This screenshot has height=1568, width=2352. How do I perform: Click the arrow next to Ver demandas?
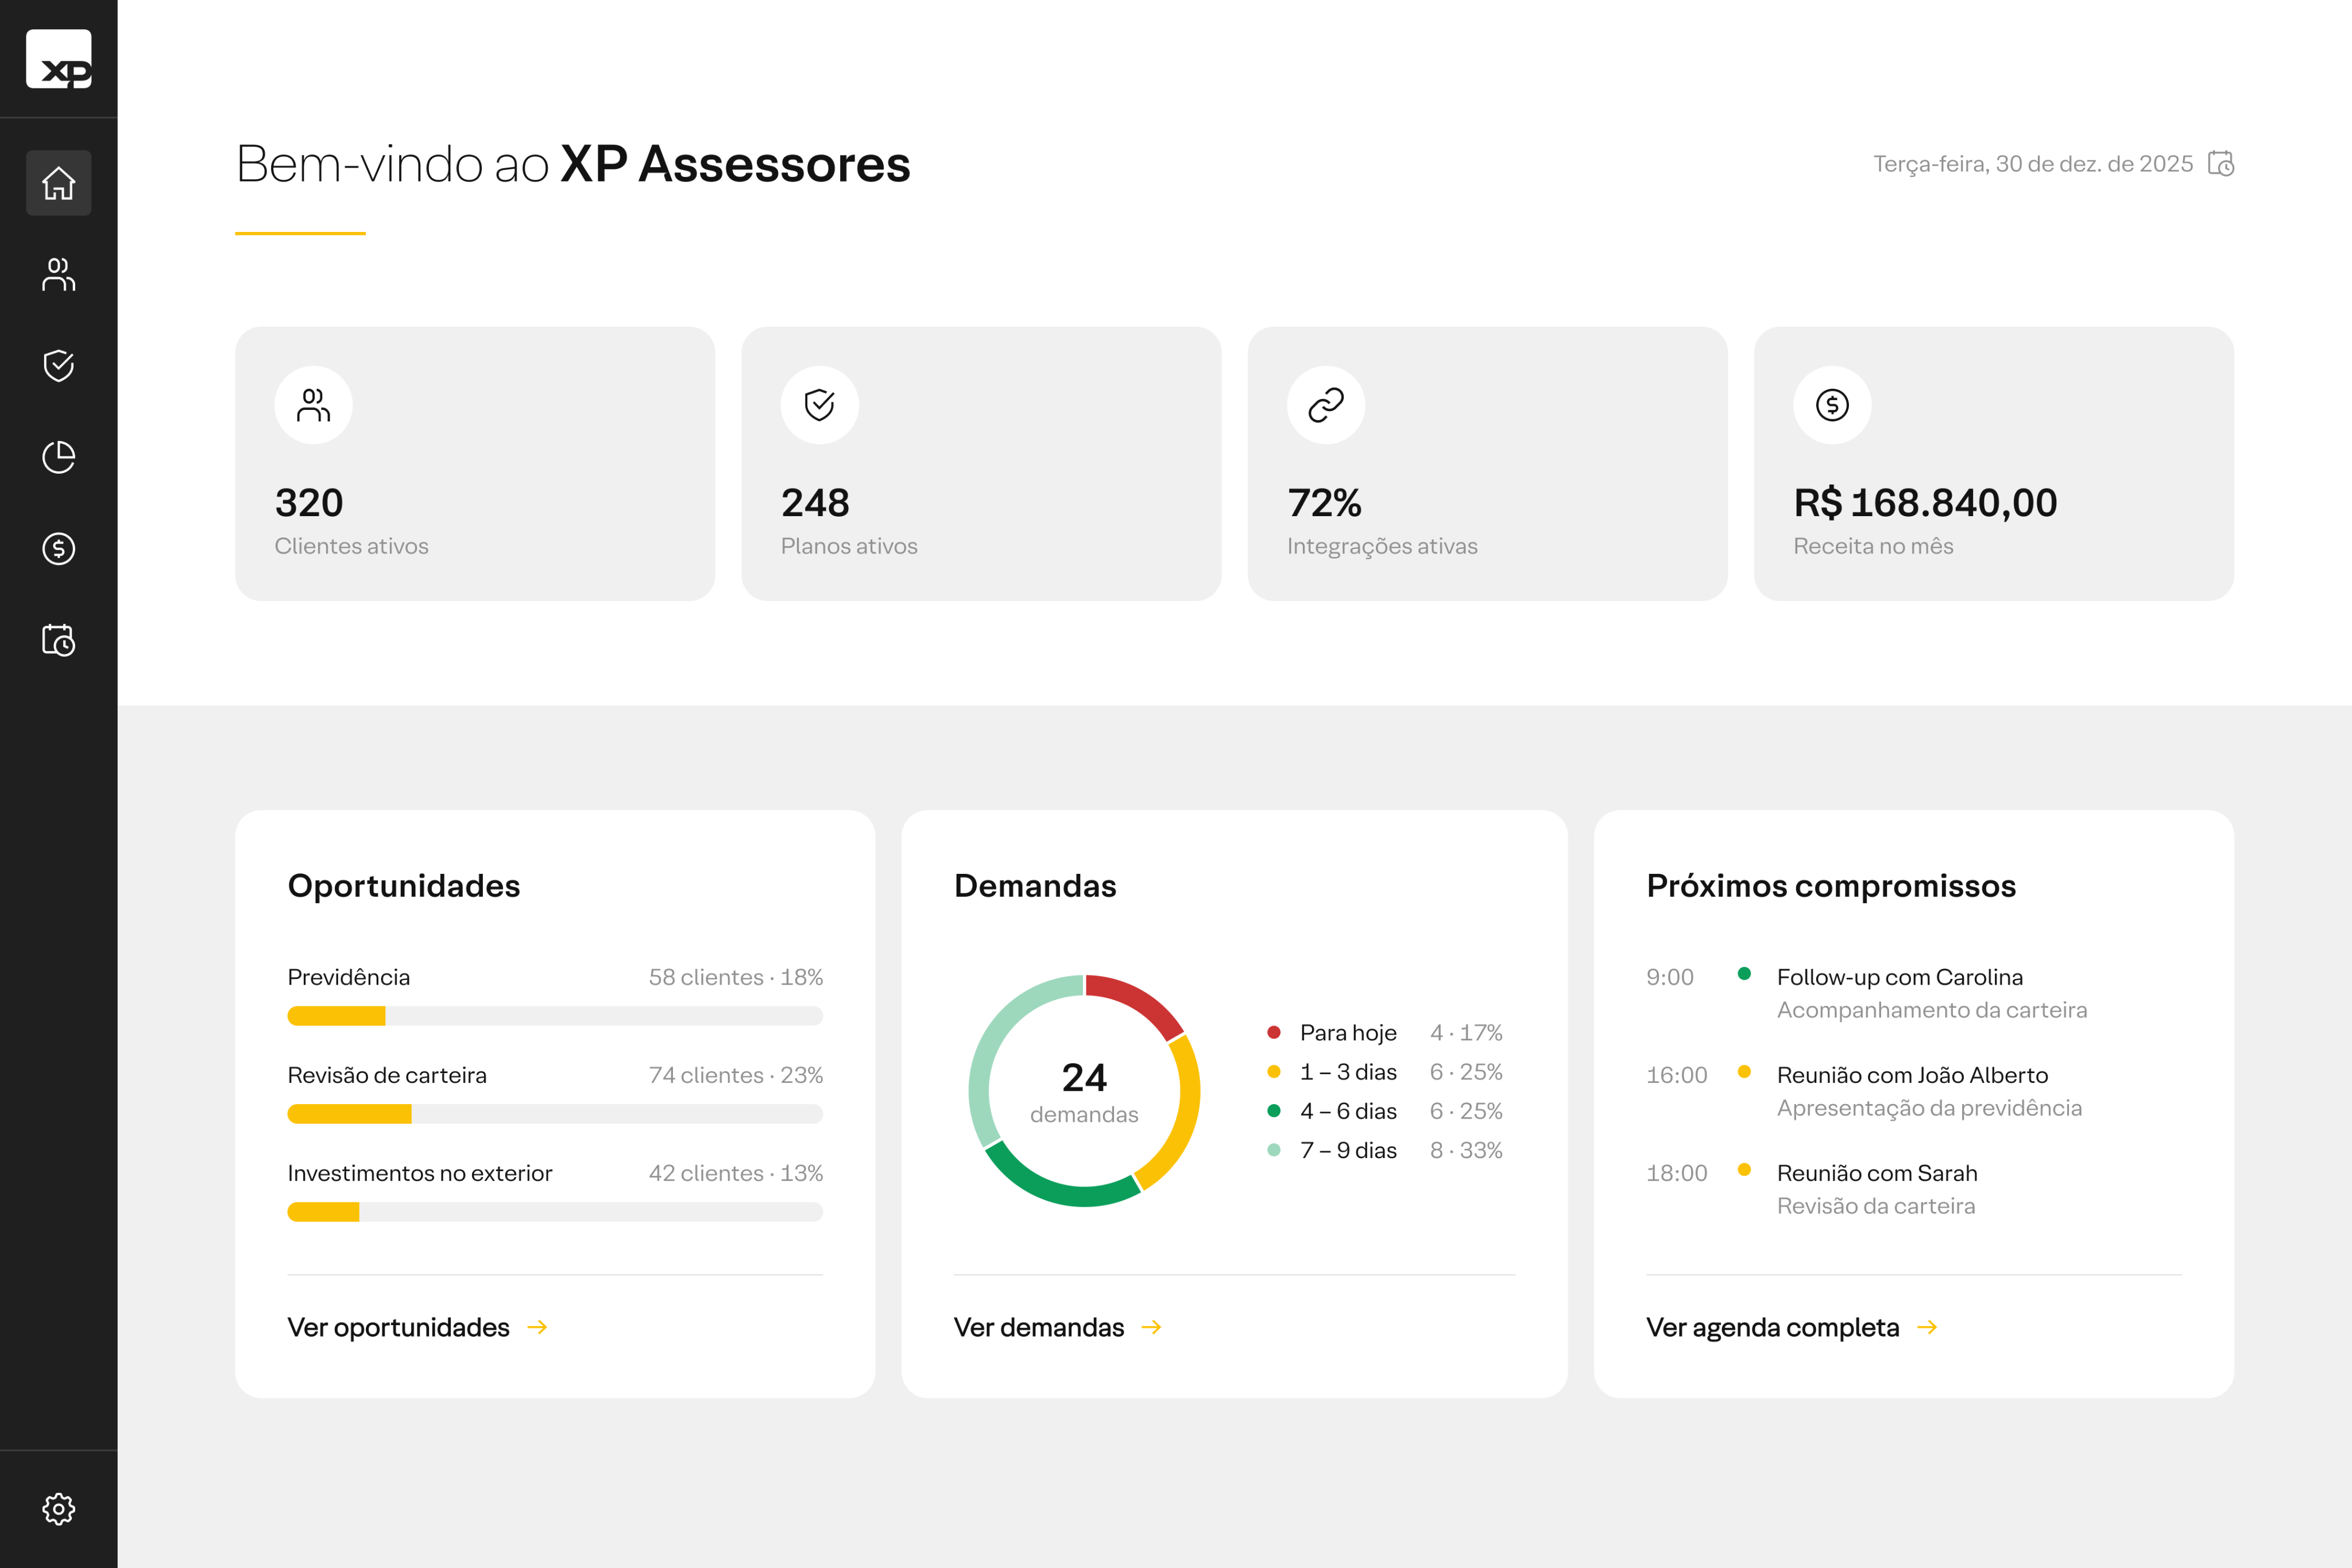pyautogui.click(x=1152, y=1327)
